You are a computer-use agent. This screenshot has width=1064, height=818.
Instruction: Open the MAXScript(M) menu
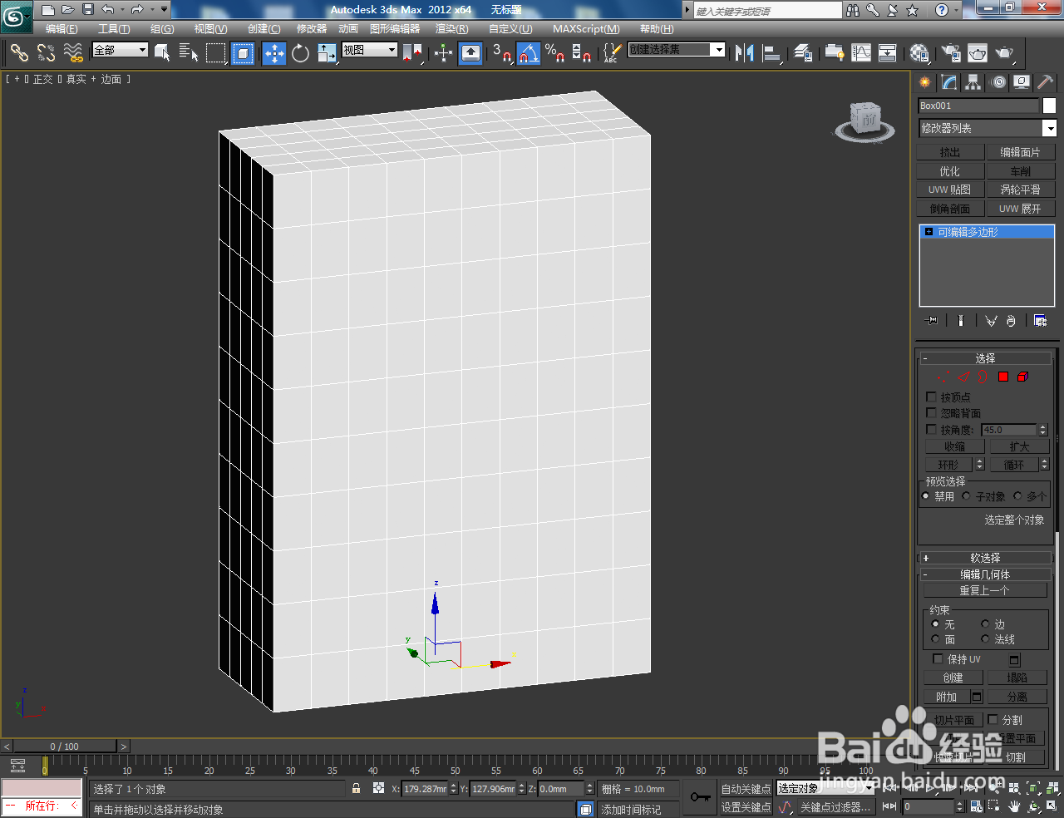(586, 29)
